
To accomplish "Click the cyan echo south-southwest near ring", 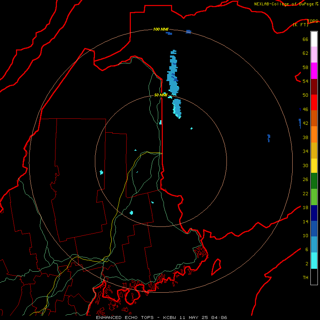I will [x=132, y=213].
